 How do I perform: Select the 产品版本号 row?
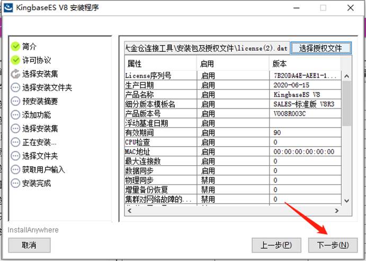[x=233, y=114]
